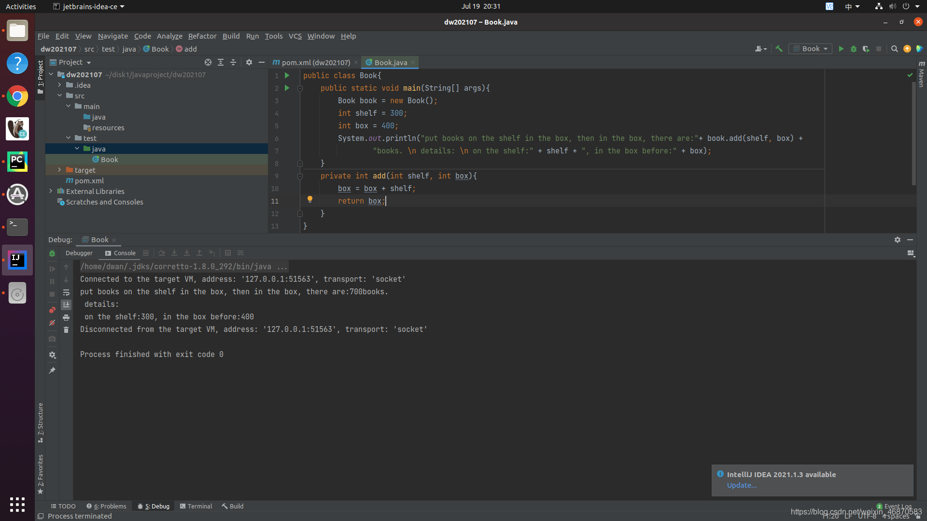Run class Book from line 1 gutter arrow
This screenshot has height=521, width=927.
point(287,75)
